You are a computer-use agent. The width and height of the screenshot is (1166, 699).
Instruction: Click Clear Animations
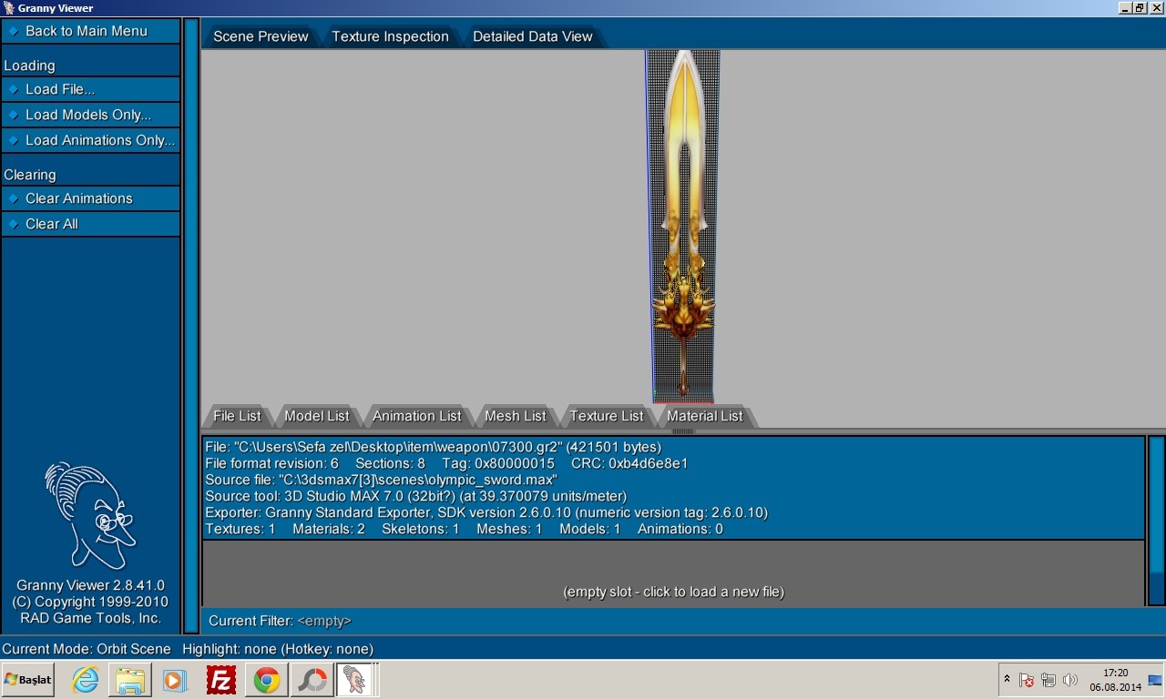91,198
